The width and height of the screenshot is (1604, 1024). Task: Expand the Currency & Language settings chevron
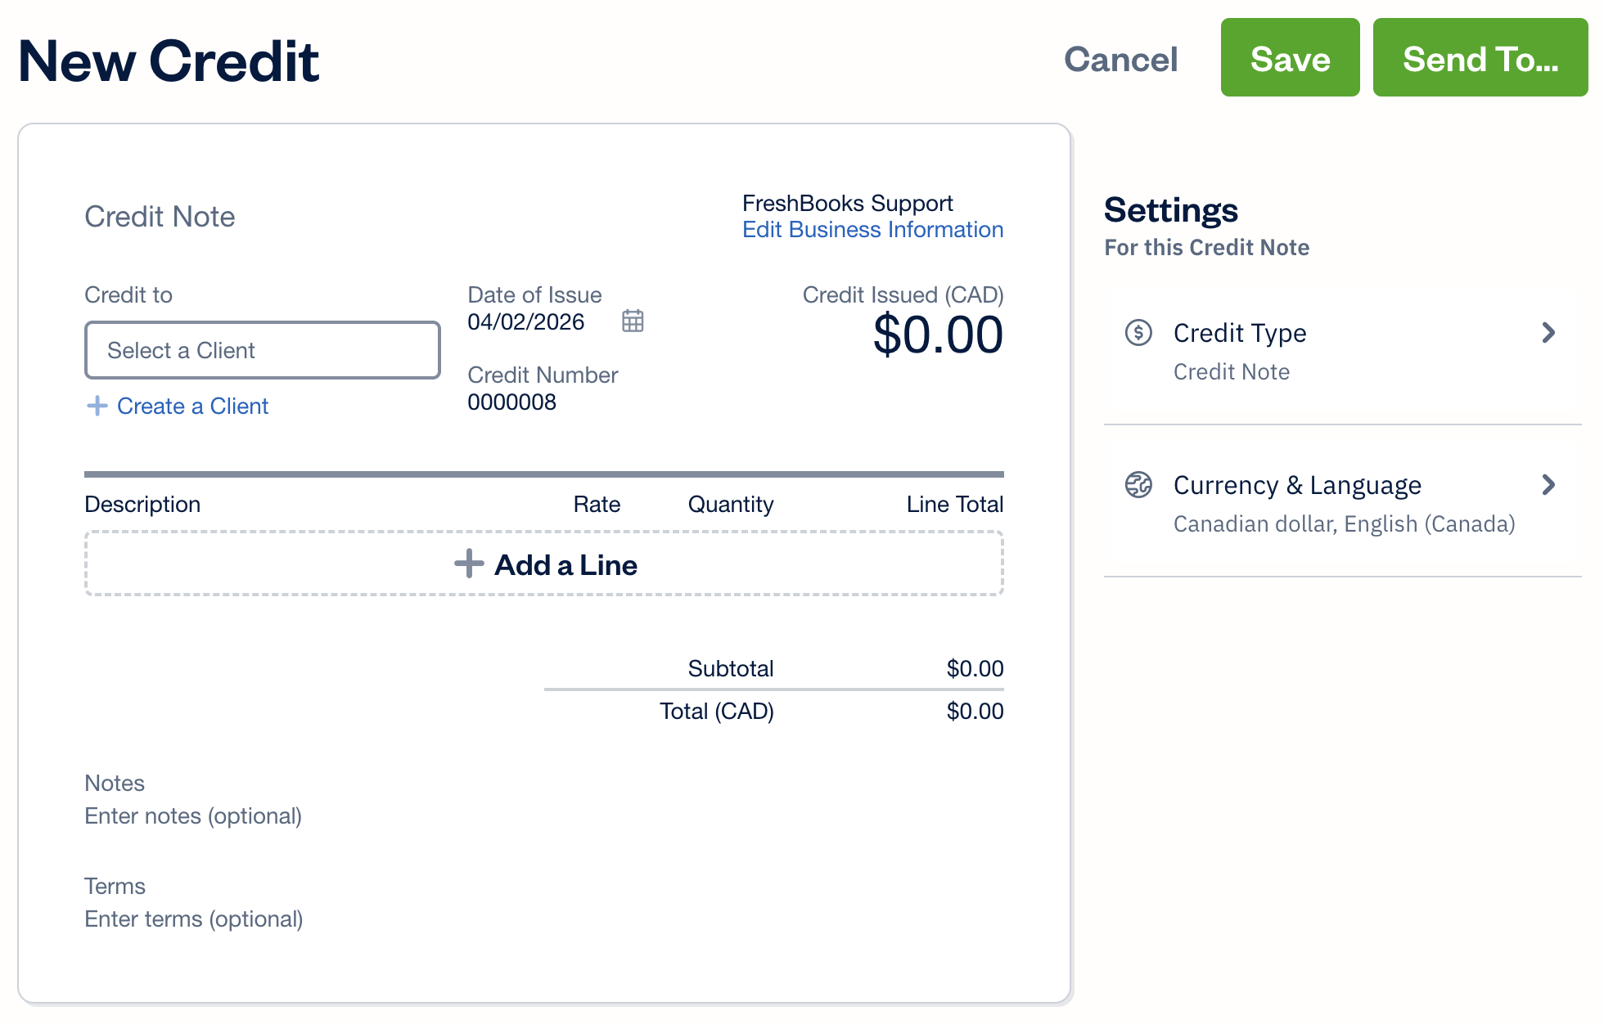click(x=1548, y=484)
